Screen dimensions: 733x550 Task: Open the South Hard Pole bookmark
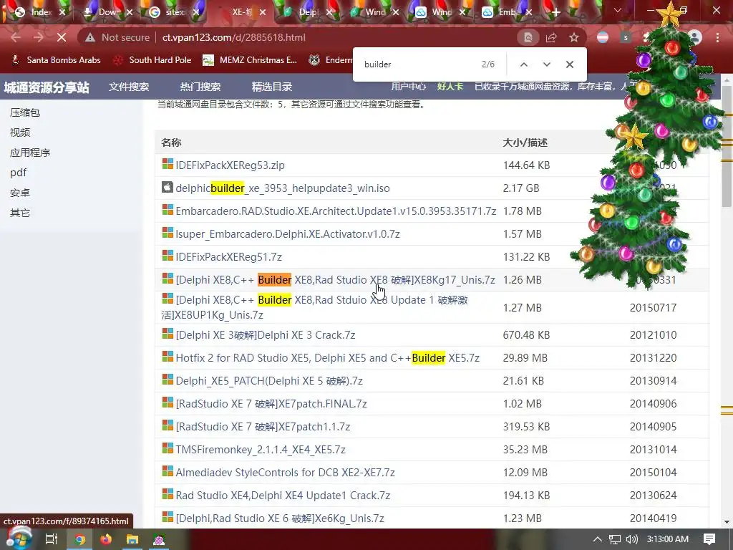point(152,60)
